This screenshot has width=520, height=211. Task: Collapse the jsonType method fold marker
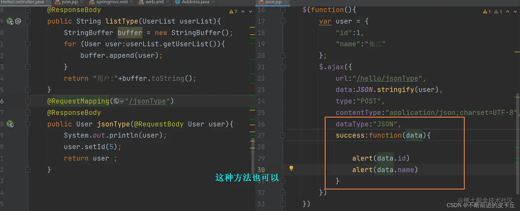point(28,124)
